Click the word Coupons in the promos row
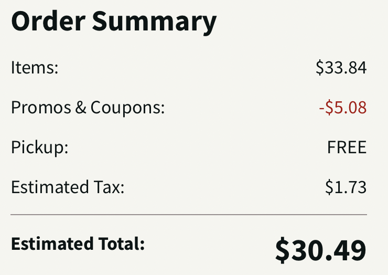388x275 pixels. point(127,108)
